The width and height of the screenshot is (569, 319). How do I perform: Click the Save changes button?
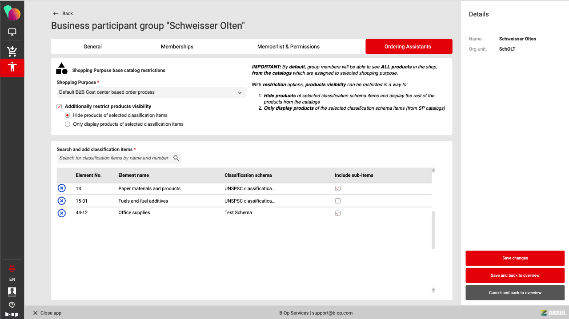(x=515, y=258)
